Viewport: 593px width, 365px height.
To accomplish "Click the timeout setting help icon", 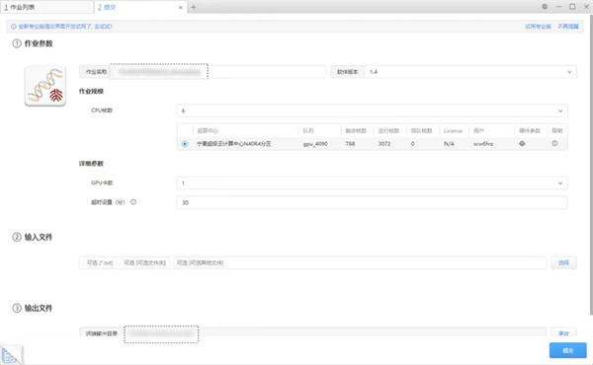I will (x=133, y=202).
